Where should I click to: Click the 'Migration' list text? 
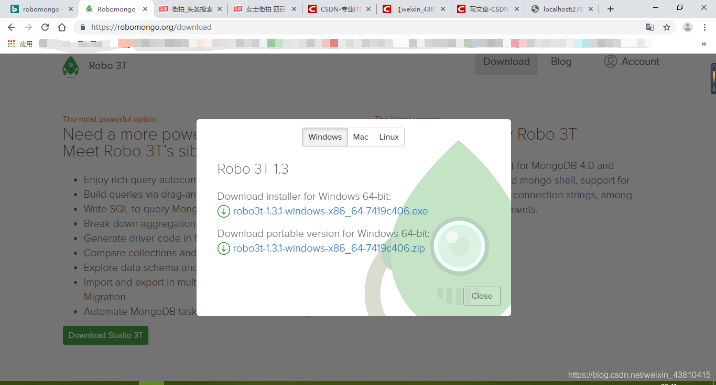click(x=105, y=297)
